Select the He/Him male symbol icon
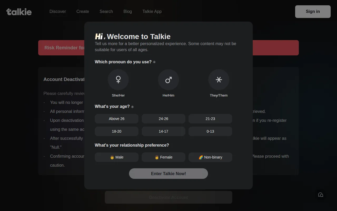The height and width of the screenshot is (211, 337). tap(168, 80)
